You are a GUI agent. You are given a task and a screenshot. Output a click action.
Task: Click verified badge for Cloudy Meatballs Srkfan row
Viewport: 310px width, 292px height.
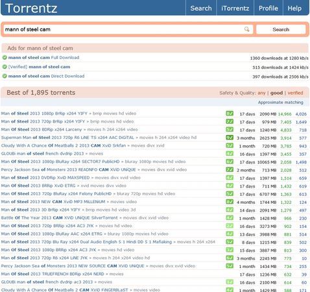click(x=230, y=145)
